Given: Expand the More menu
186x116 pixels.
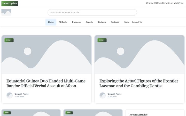Looking at the screenshot, I should (x=127, y=22).
